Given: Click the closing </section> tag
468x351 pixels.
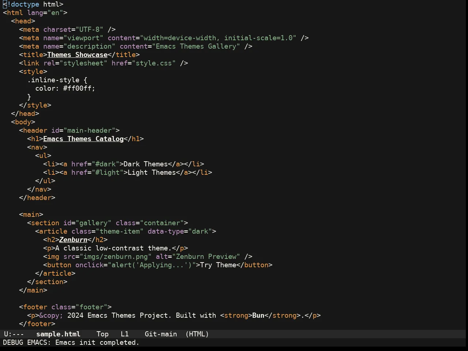Looking at the screenshot, I should tap(47, 282).
